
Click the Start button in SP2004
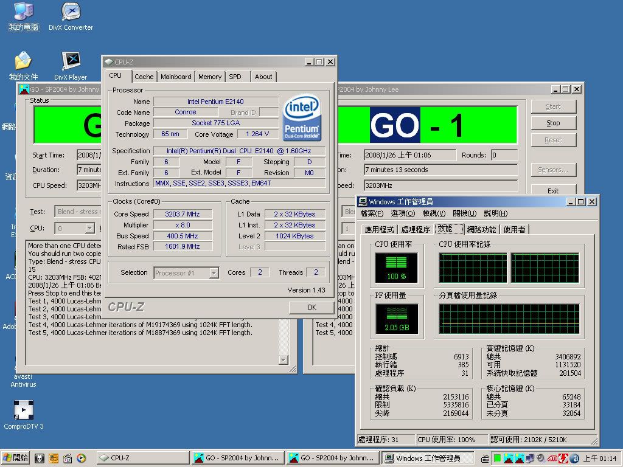pos(553,106)
